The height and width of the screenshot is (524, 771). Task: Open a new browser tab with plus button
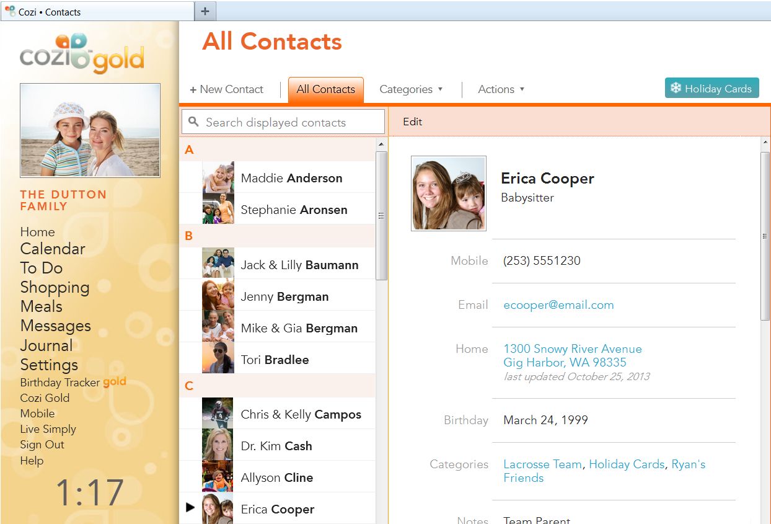click(205, 11)
